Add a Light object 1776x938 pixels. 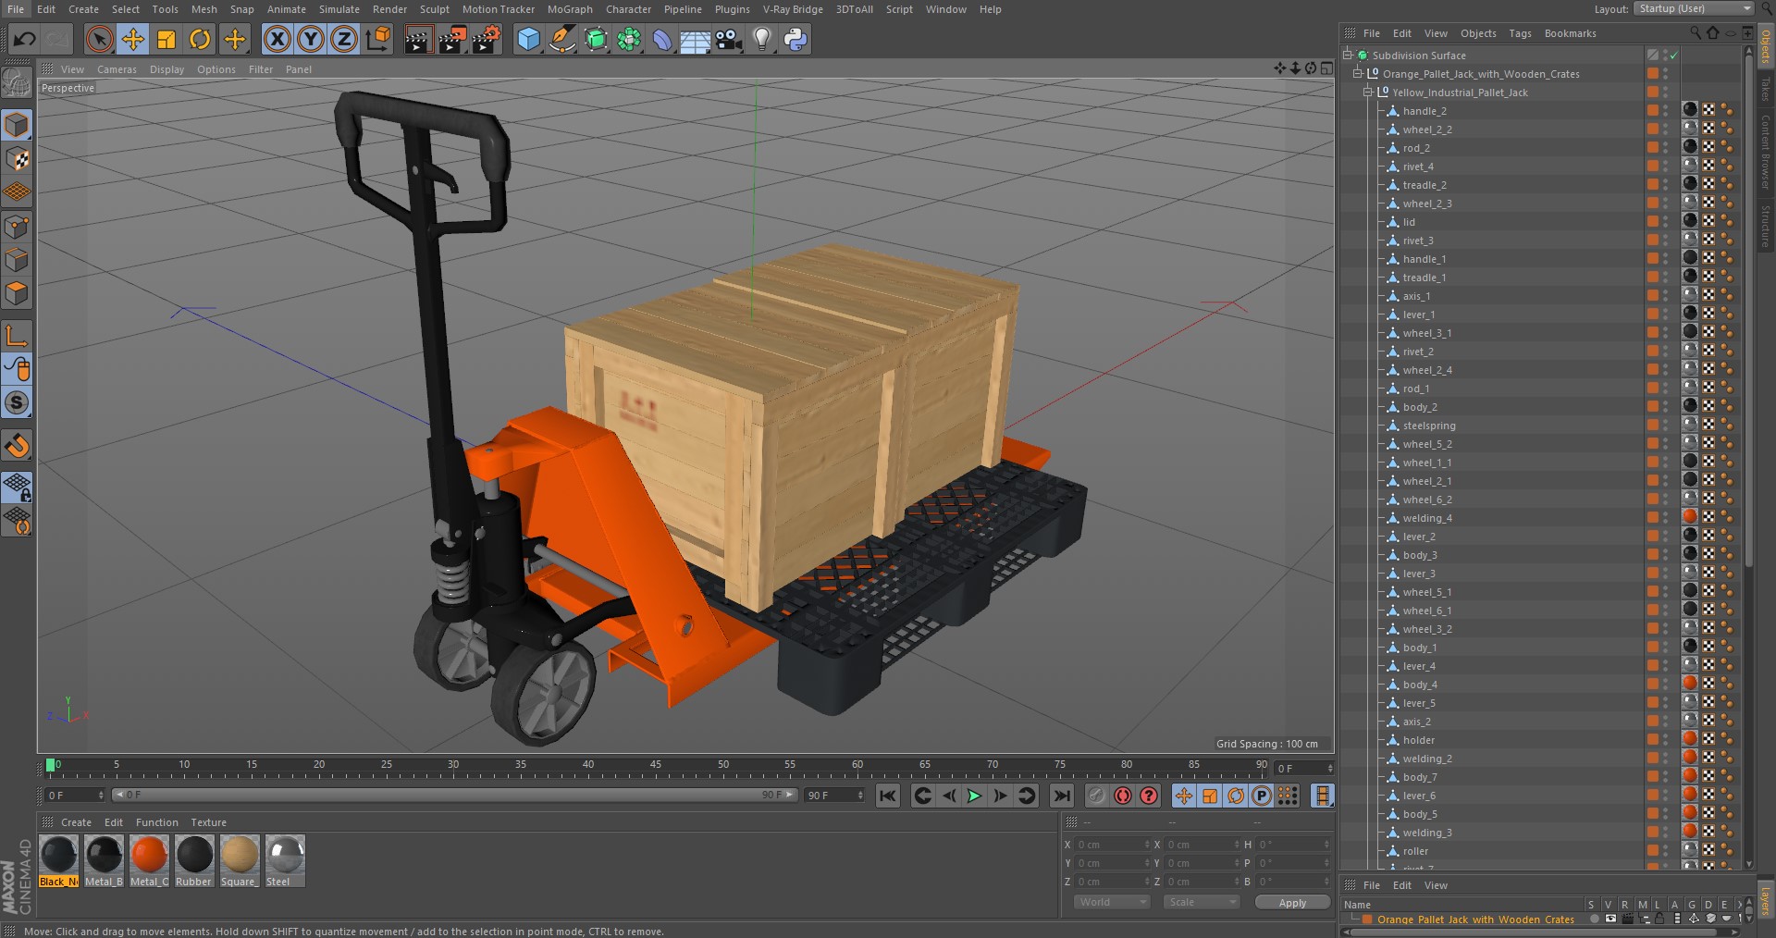point(762,39)
